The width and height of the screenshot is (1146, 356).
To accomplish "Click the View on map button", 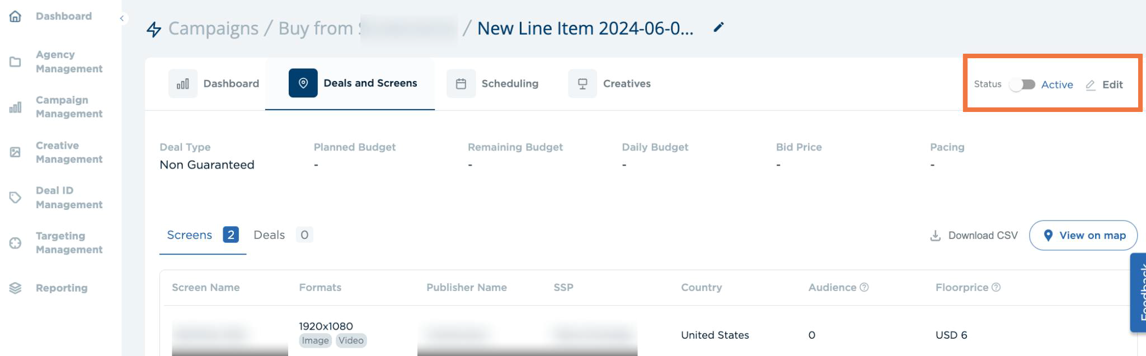I will [1083, 235].
